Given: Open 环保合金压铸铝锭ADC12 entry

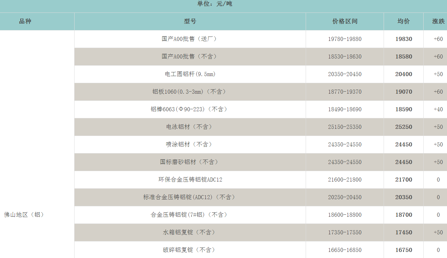Looking at the screenshot, I should coord(190,180).
